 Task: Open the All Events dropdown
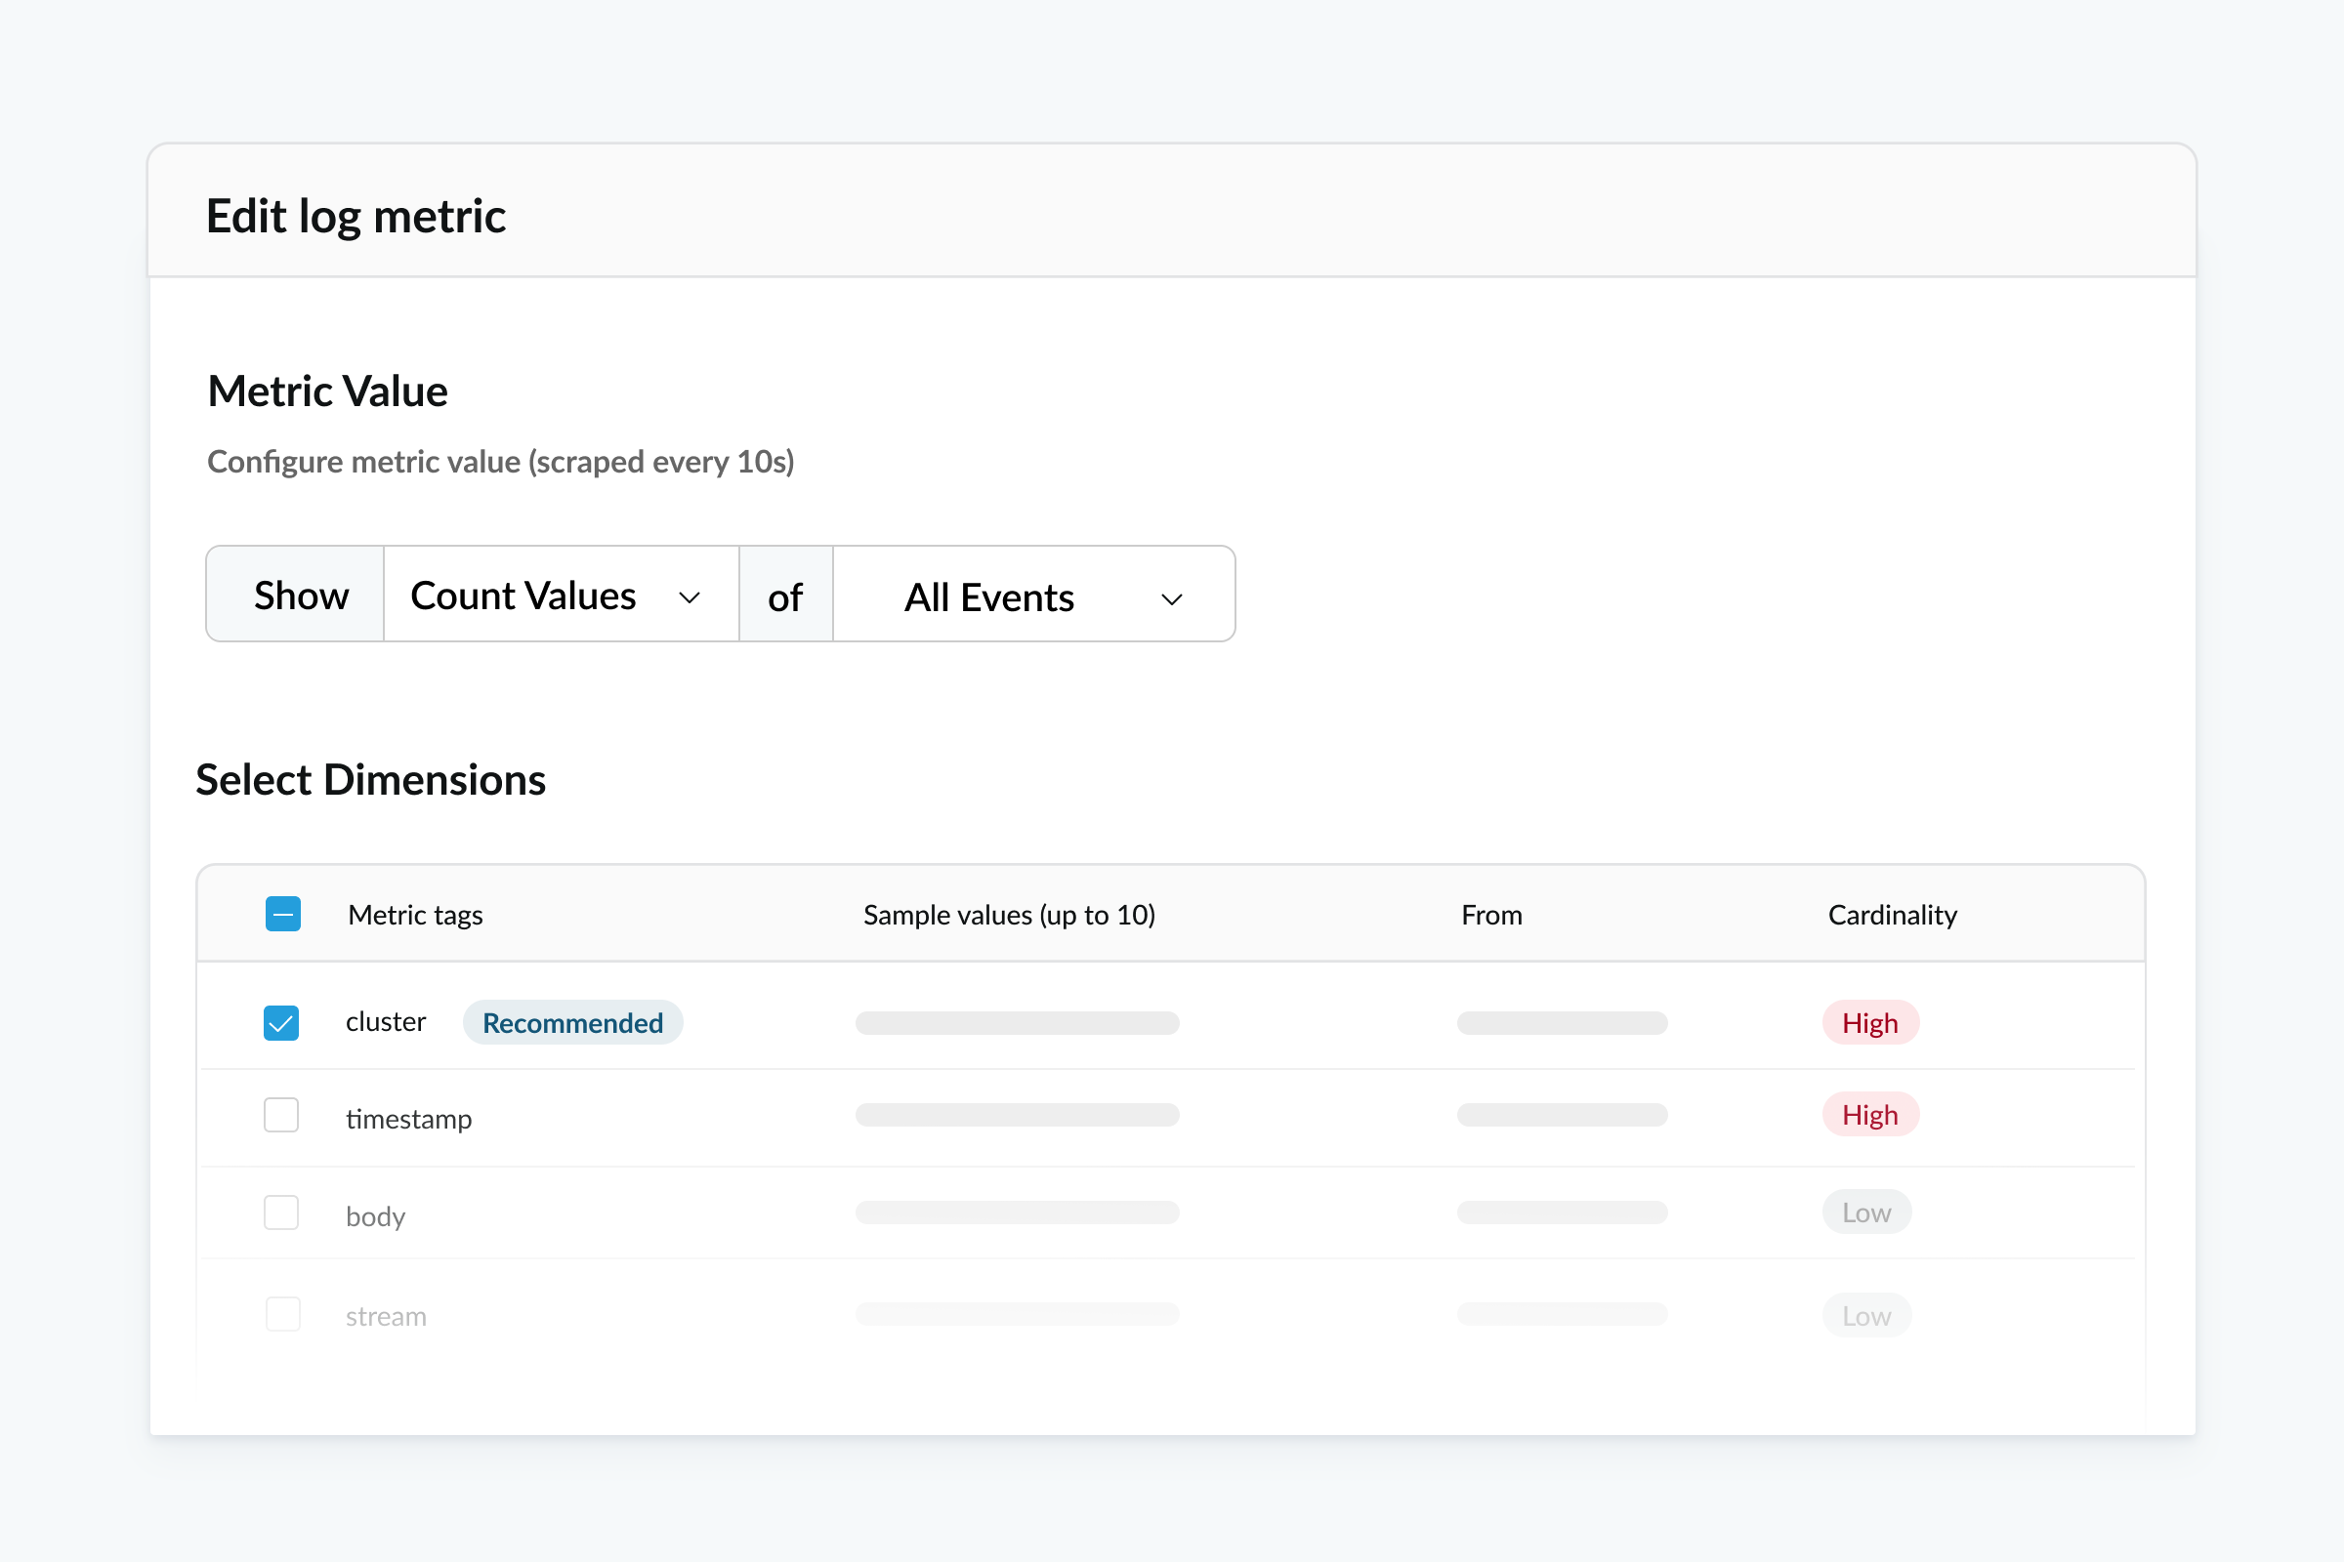pyautogui.click(x=1033, y=595)
